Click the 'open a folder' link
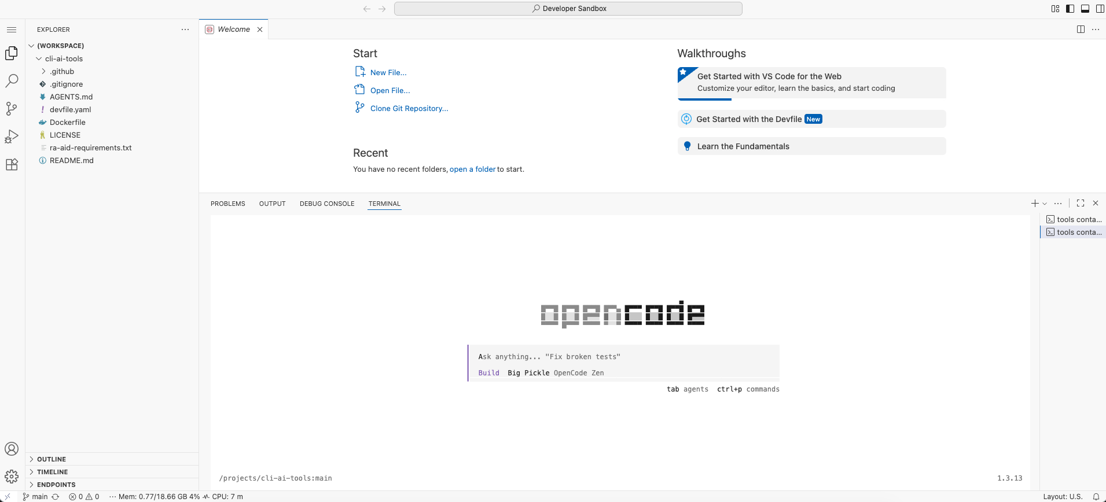1106x502 pixels. tap(472, 169)
